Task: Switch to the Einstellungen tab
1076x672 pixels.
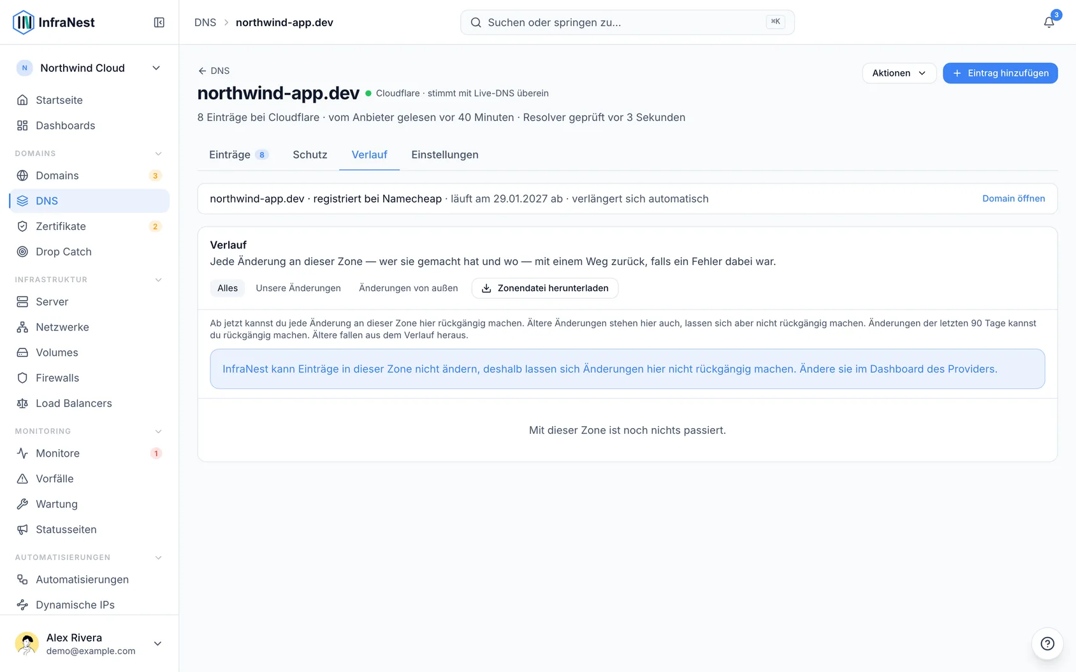Action: (x=445, y=155)
